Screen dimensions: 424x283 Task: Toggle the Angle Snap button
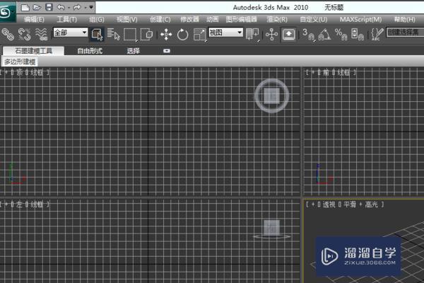[x=324, y=35]
